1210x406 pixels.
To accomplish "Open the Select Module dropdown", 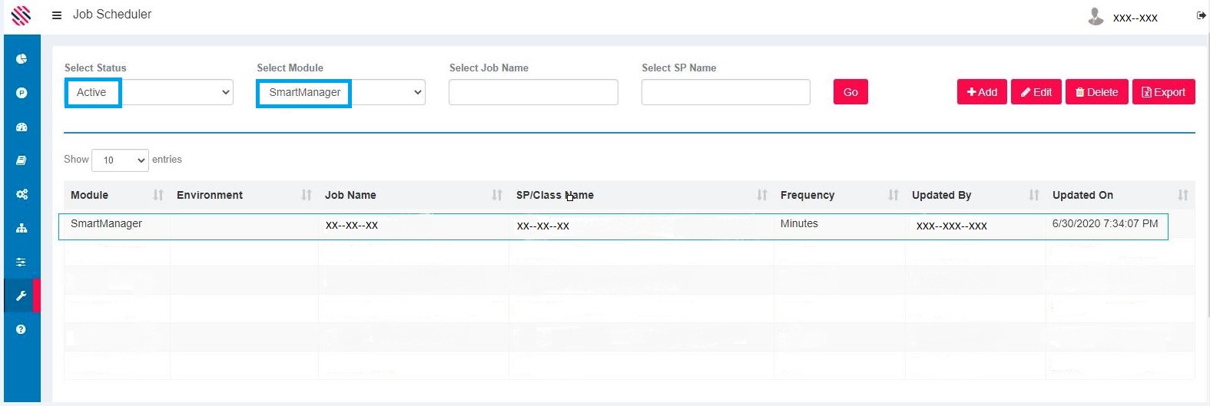I will point(341,92).
